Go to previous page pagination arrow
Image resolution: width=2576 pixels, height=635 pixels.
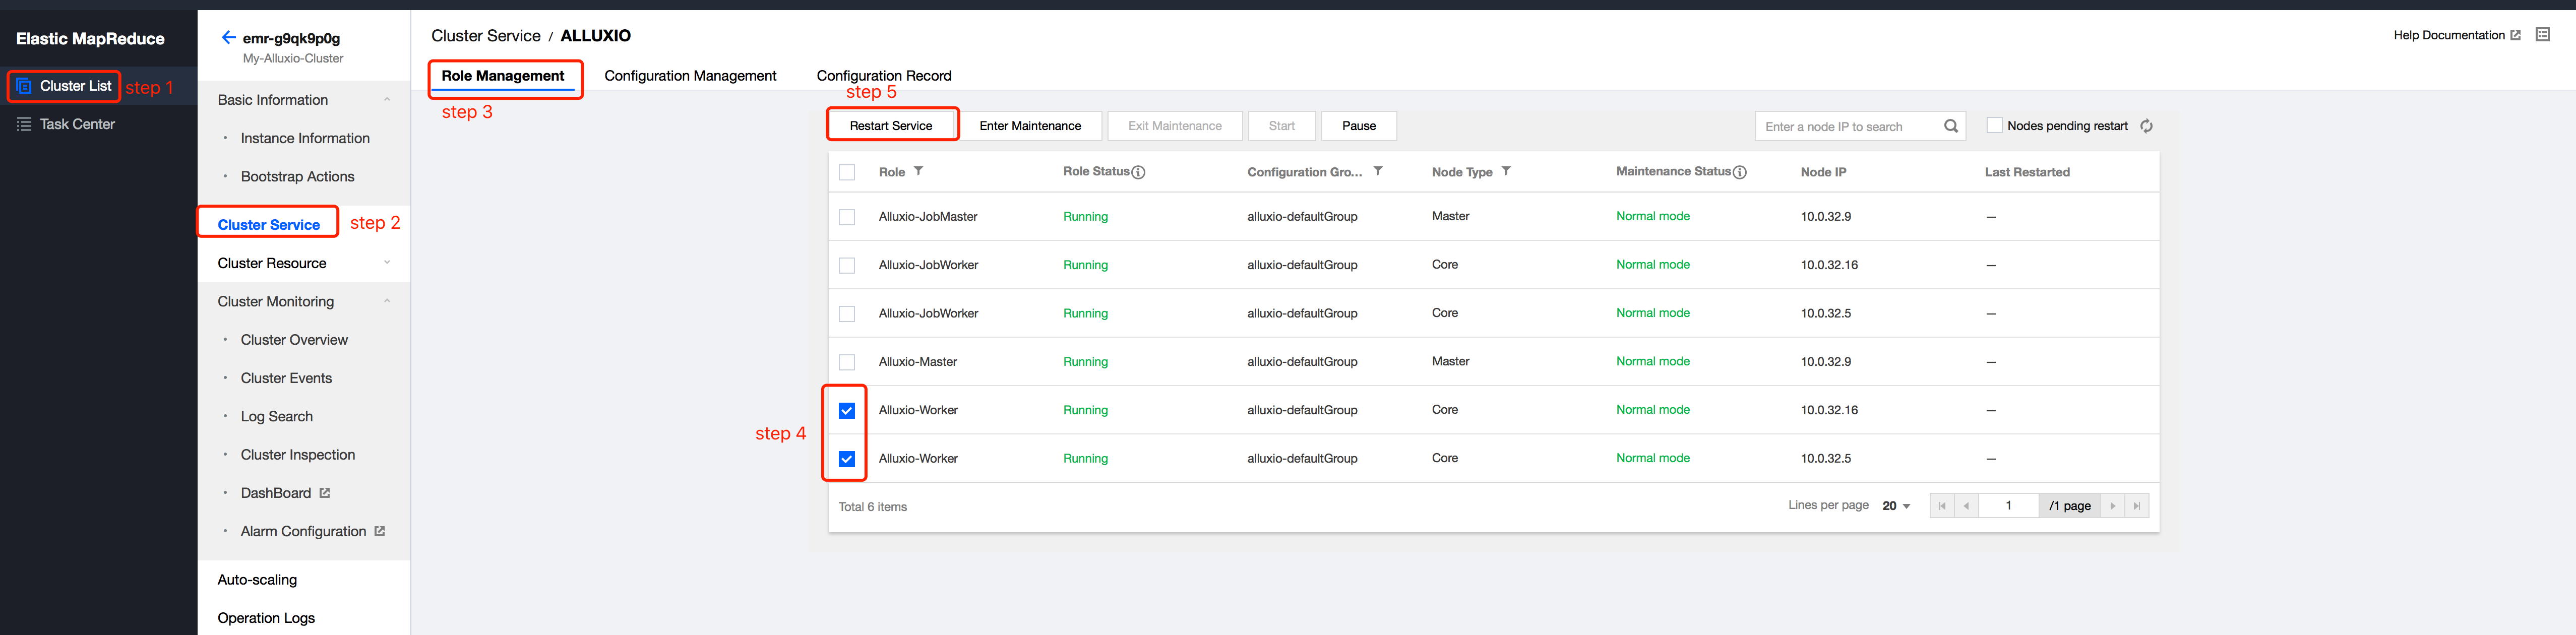click(x=1966, y=506)
